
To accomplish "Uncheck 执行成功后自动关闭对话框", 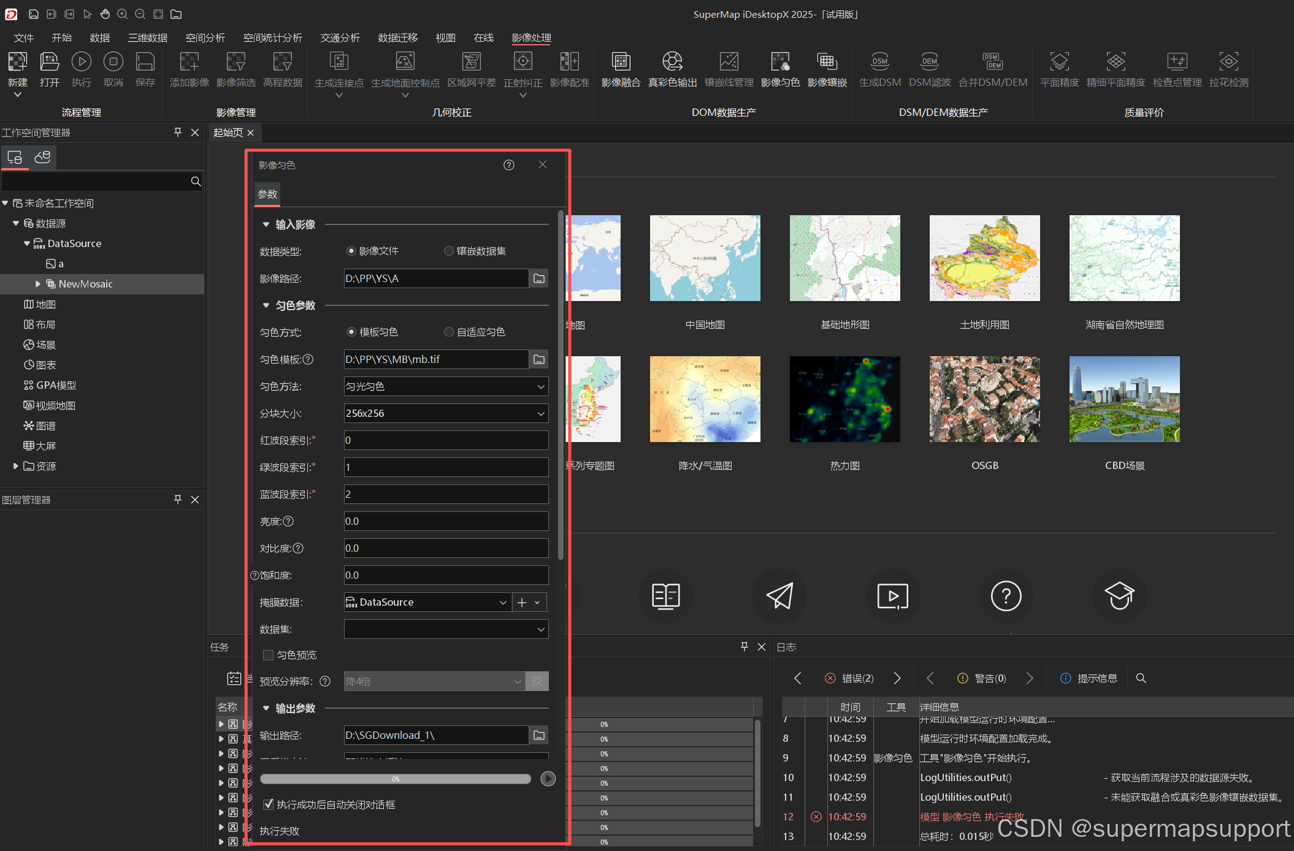I will (x=268, y=804).
